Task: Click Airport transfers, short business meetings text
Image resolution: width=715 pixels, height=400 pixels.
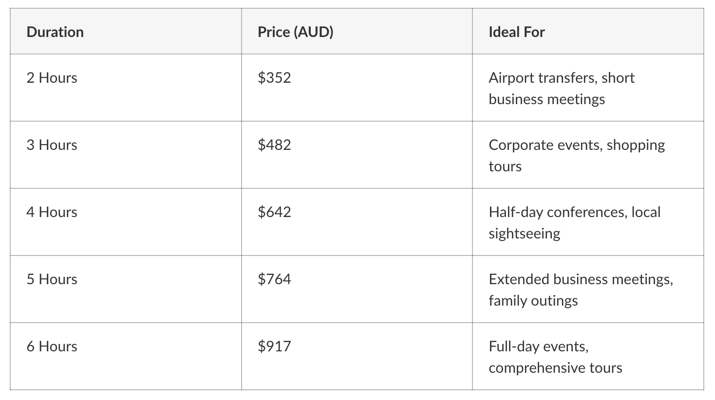Action: 562,89
